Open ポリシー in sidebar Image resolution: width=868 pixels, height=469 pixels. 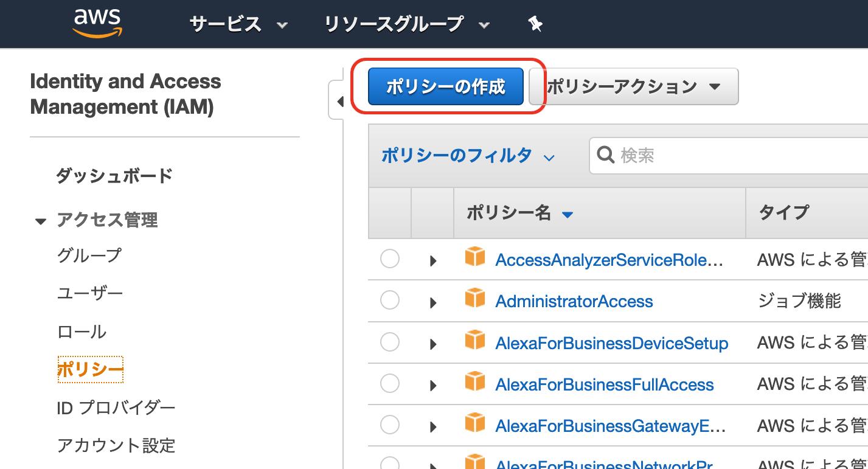tap(90, 369)
